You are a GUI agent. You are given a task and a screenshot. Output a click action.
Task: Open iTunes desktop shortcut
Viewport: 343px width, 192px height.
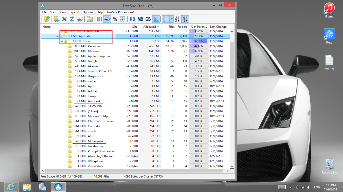tap(329, 10)
